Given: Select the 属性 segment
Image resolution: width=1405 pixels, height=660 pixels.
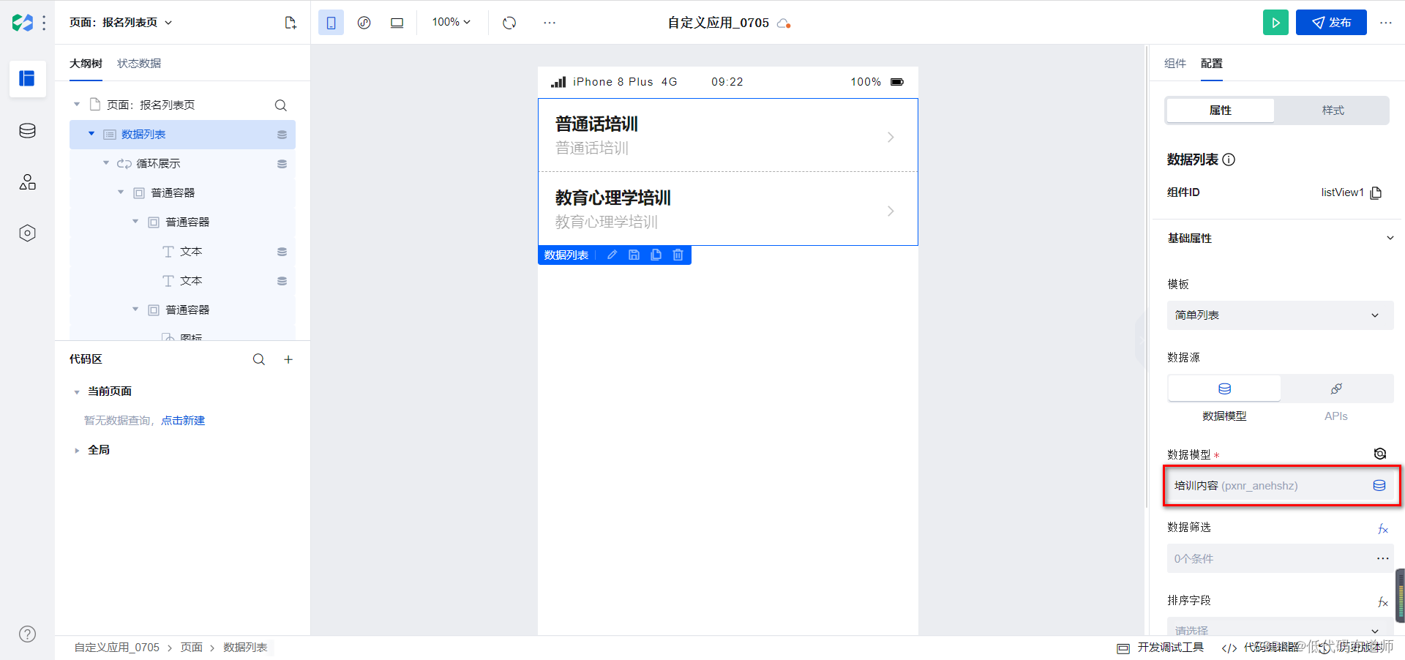Looking at the screenshot, I should 1221,110.
